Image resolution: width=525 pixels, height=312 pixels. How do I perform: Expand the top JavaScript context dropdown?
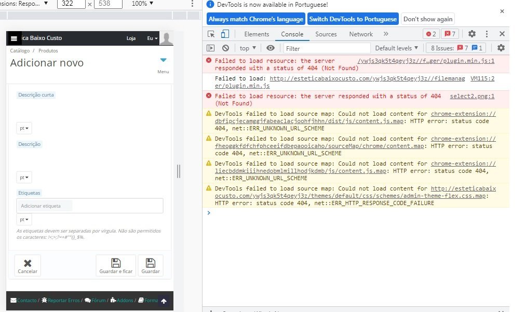pos(248,48)
